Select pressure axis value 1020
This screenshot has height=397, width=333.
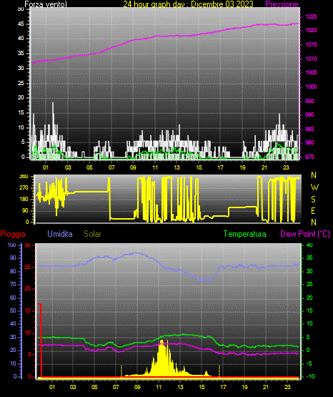point(311,30)
